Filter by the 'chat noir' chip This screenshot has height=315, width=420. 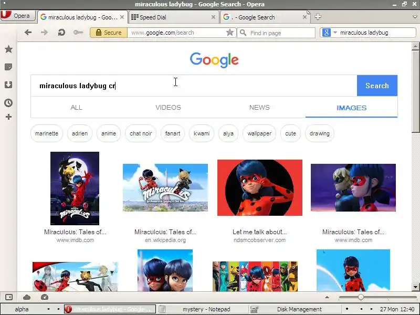coord(141,133)
